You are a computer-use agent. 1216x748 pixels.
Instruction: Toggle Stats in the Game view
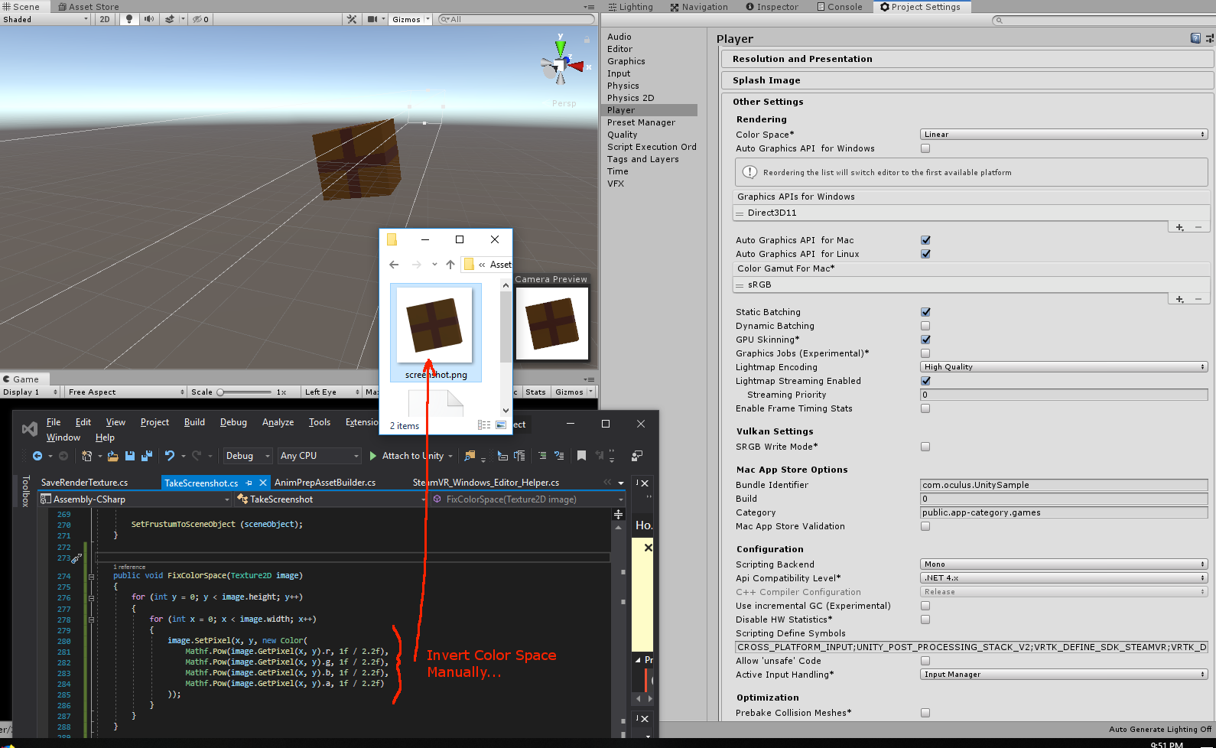pos(535,392)
